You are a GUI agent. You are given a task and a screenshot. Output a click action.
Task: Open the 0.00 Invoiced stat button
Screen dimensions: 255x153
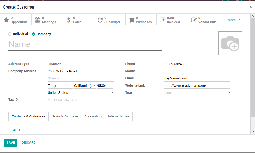[x=172, y=20]
